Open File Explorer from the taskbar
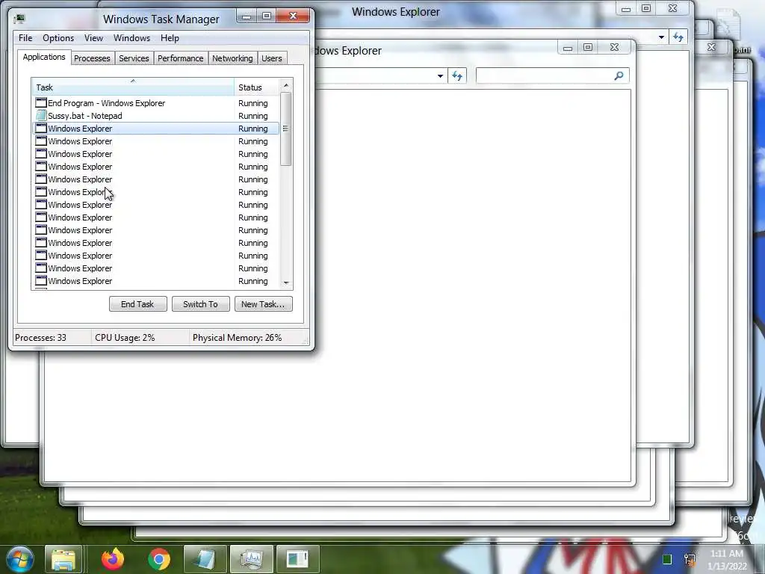The width and height of the screenshot is (765, 574). [x=64, y=560]
